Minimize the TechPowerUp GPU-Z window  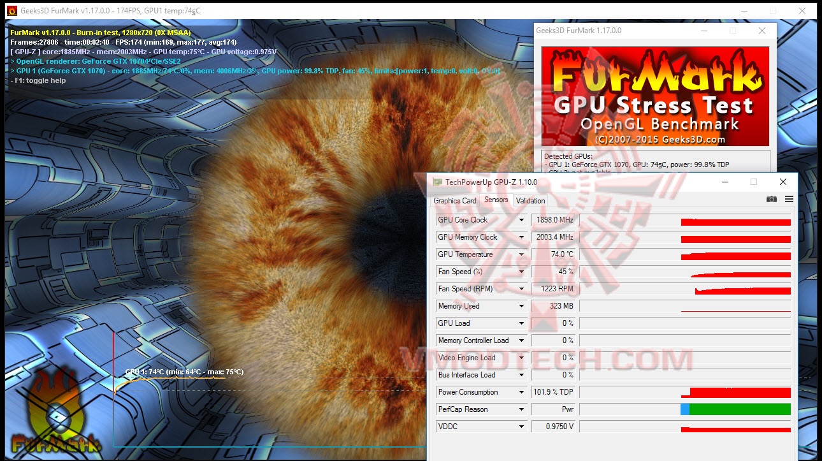[x=725, y=182]
